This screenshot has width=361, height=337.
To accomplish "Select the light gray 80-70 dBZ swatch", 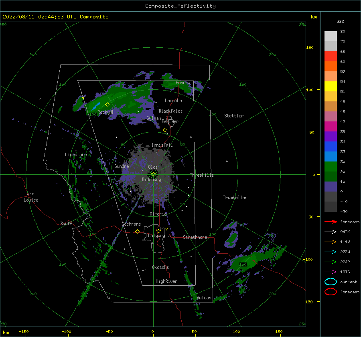I will click(x=331, y=36).
